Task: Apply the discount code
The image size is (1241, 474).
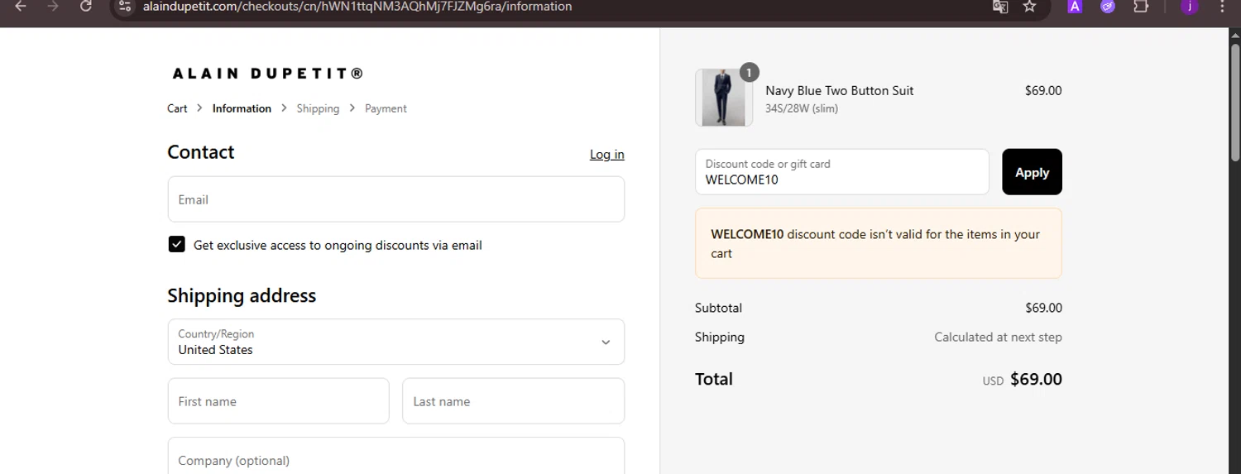Action: pos(1032,172)
